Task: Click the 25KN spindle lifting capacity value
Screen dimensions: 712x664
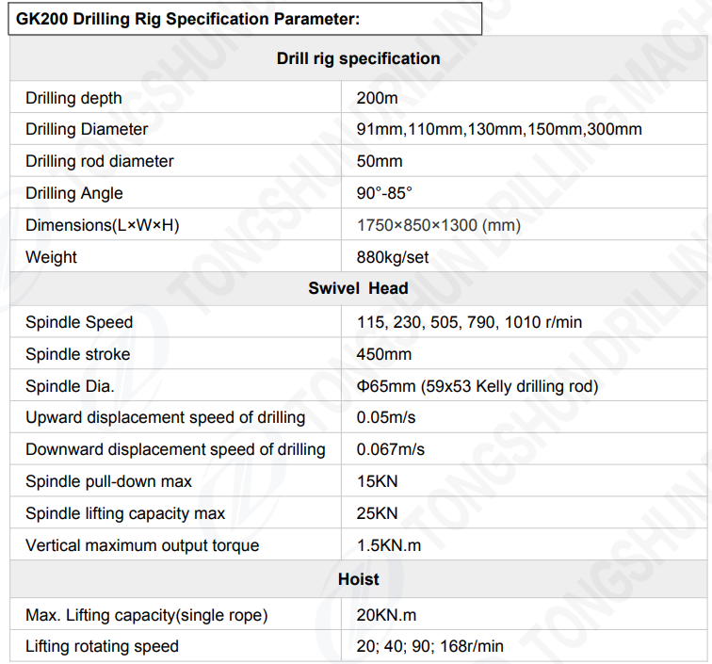Action: (x=378, y=513)
